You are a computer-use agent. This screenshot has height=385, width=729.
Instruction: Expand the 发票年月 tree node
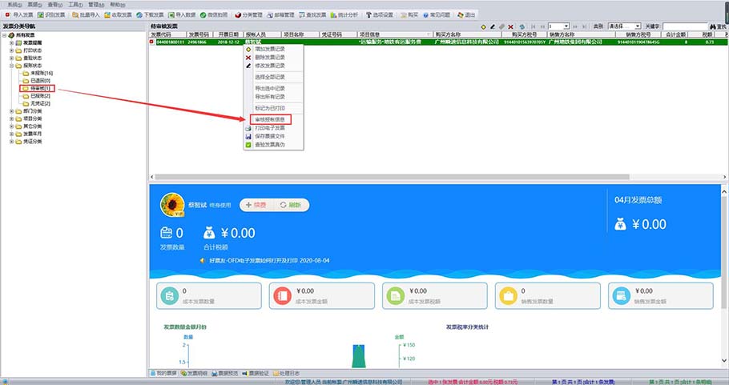point(12,134)
